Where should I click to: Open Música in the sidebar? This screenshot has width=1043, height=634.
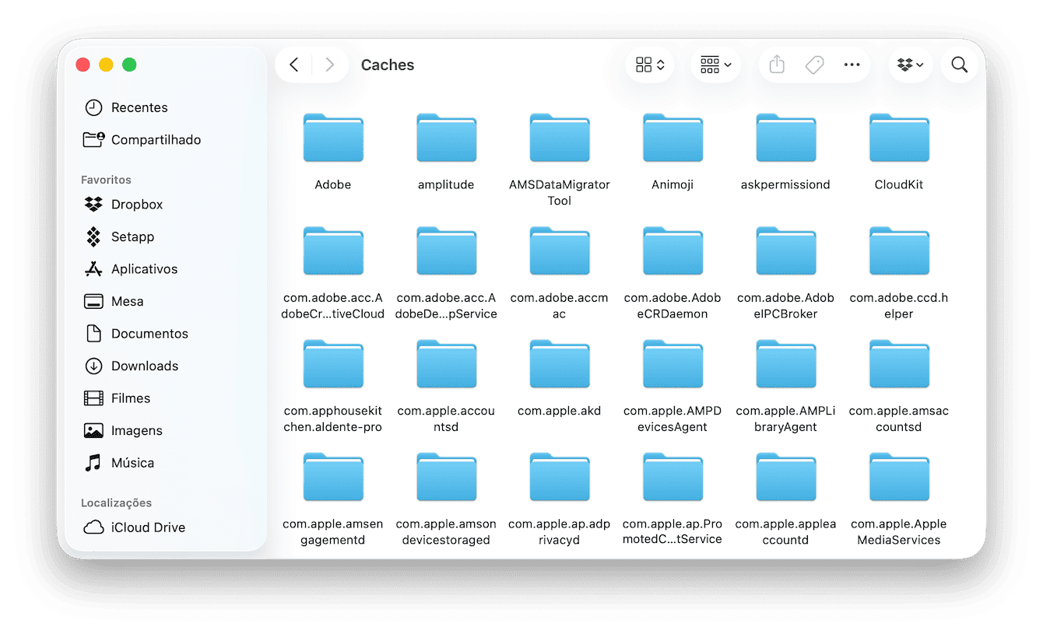(119, 463)
